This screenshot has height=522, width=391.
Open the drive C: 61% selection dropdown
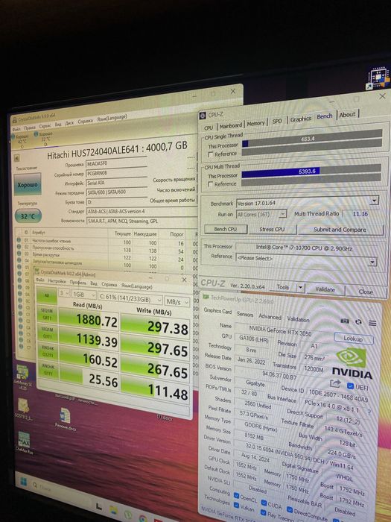130,300
